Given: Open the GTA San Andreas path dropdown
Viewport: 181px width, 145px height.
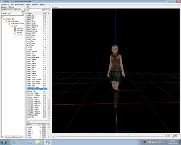Looking at the screenshot, I should [x=23, y=10].
